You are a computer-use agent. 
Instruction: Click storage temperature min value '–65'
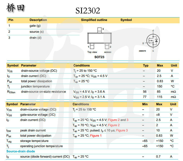pyautogui.click(x=145, y=141)
